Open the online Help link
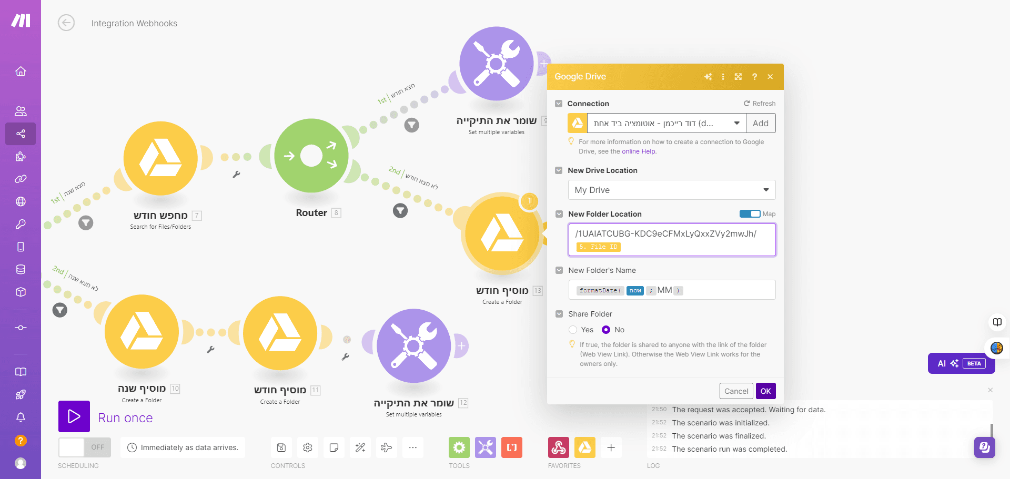The image size is (1010, 479). pyautogui.click(x=639, y=151)
